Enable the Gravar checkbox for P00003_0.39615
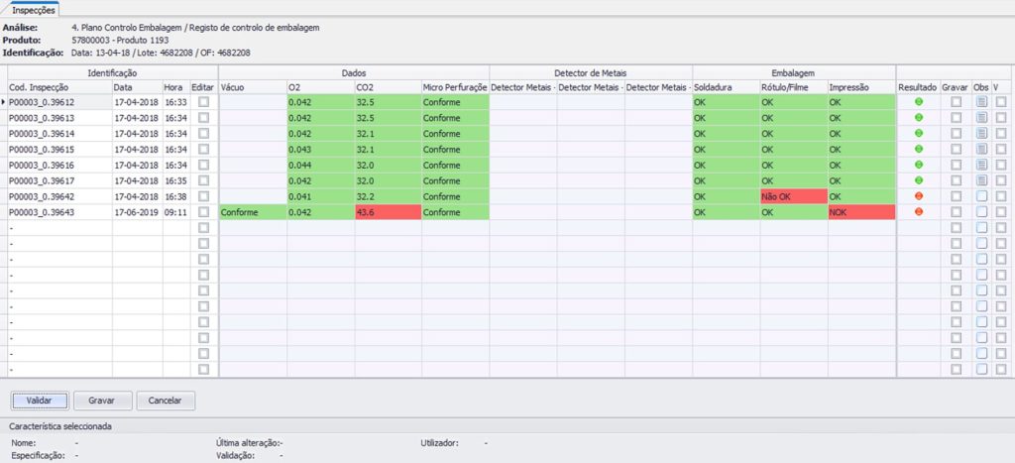Viewport: 1015px width, 463px height. point(956,150)
